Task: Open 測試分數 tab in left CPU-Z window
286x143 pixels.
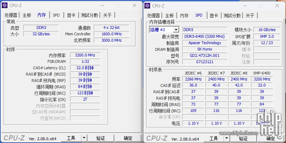Action: [89, 15]
